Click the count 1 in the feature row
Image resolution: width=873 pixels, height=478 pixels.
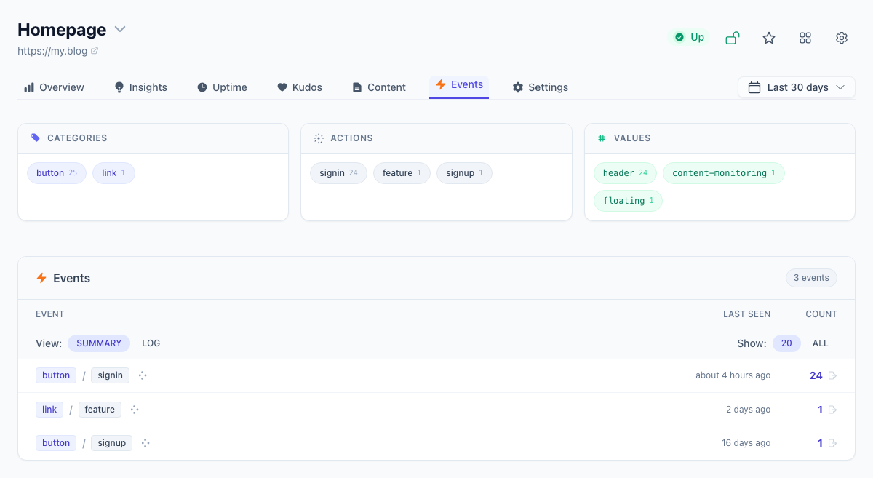pos(821,410)
